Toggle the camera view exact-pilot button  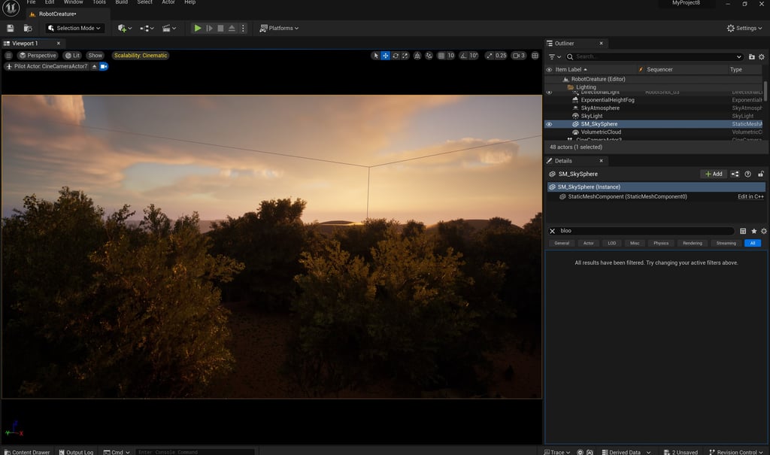pyautogui.click(x=104, y=66)
